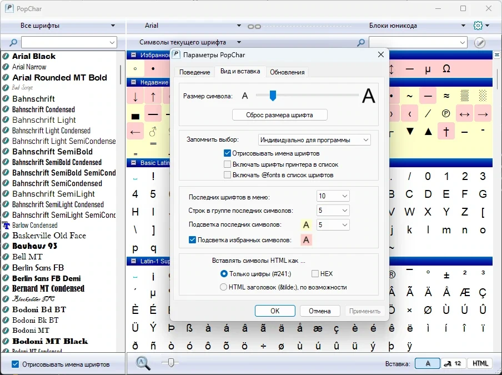502x375 pixels.
Task: Toggle 'Отрисовывать имена шрифтов' checkbox in dialog
Action: 227,153
